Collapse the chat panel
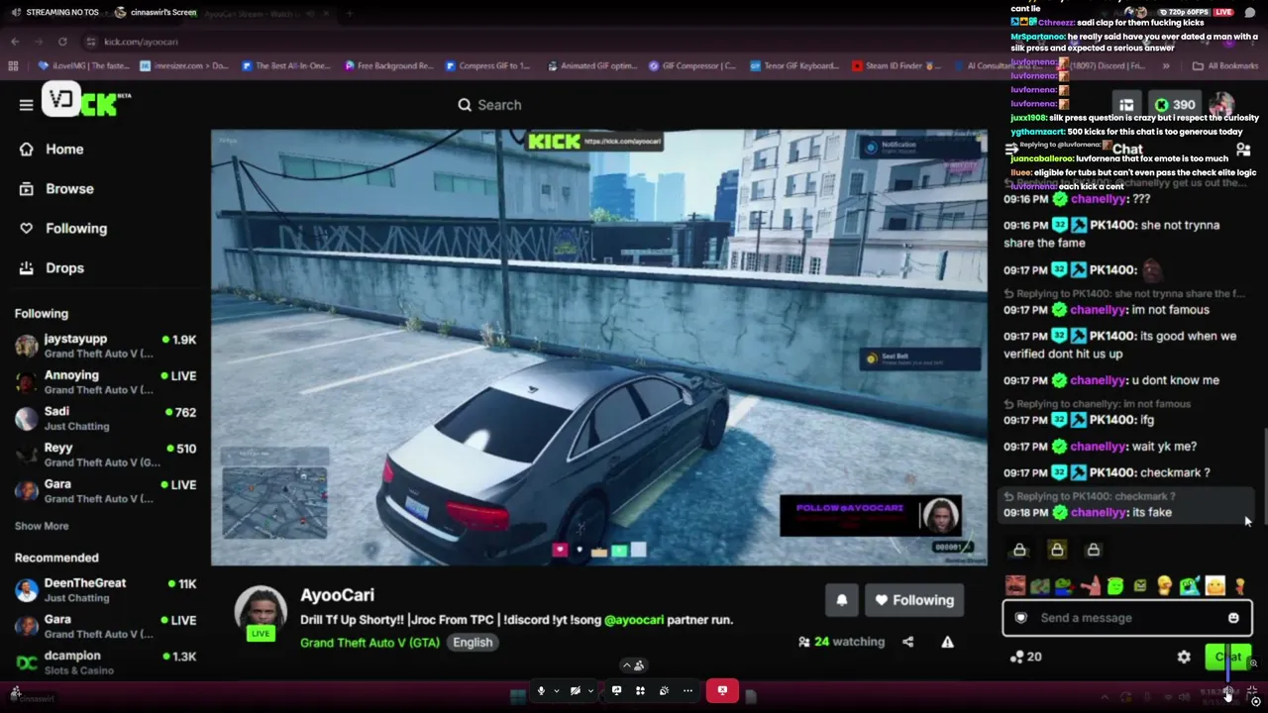This screenshot has width=1268, height=713. click(x=1011, y=150)
